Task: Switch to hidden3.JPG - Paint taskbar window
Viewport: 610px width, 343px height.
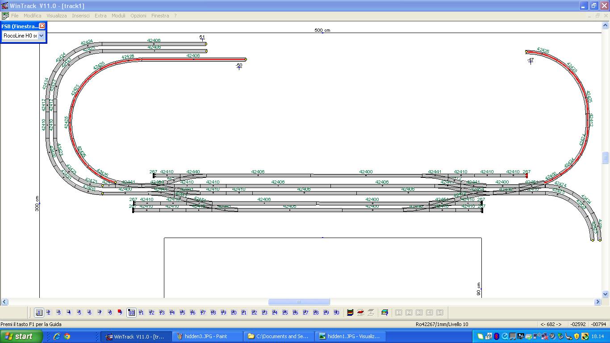Action: (207, 337)
